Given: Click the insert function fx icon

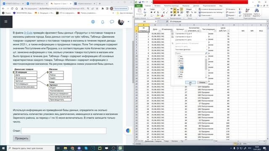Looking at the screenshot, I should [167, 21].
